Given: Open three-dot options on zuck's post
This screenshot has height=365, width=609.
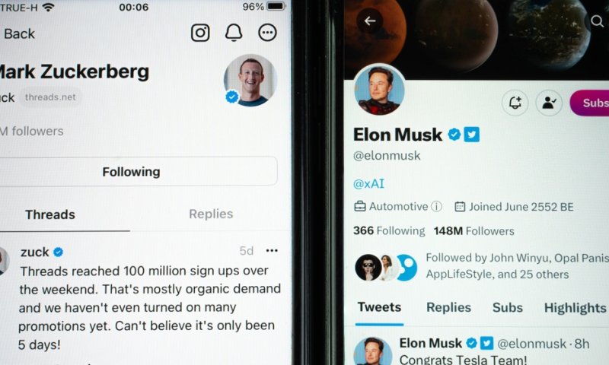Looking at the screenshot, I should point(272,251).
